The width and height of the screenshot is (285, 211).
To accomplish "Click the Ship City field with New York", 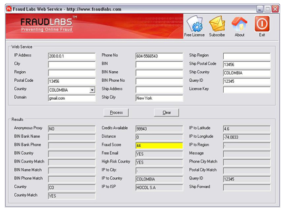I will pos(159,98).
